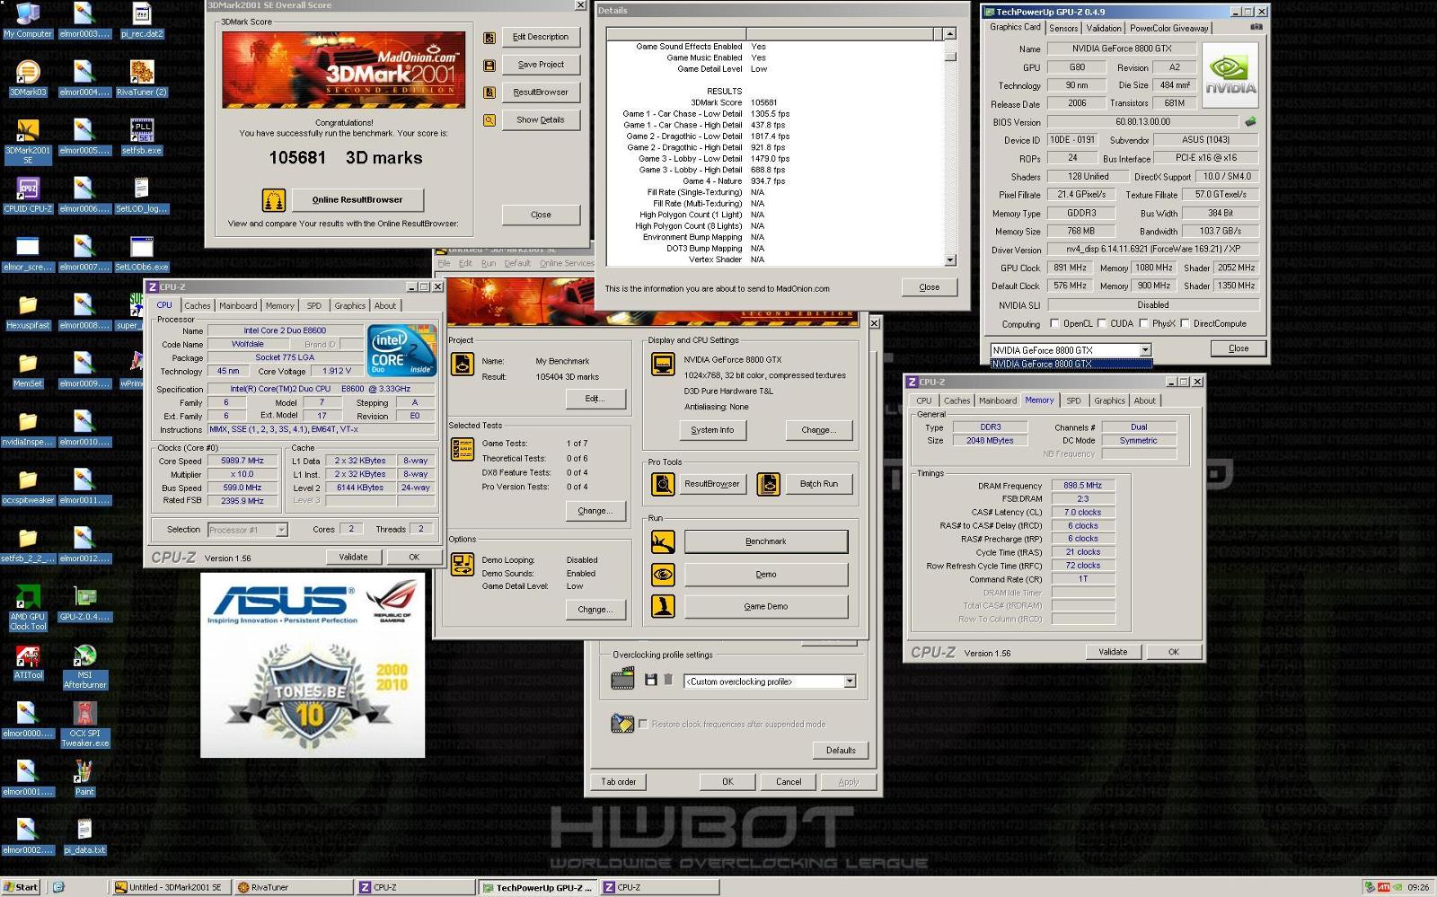Viewport: 1437px width, 897px height.
Task: Enable DirectCompute checkbox in GPU-Z
Action: [1185, 324]
